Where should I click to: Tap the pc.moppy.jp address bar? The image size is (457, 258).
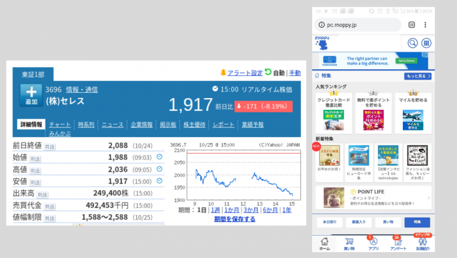(358, 25)
